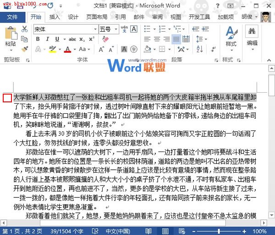Click 第1页，共2页 page indicator
The image size is (275, 235).
pos(22,231)
